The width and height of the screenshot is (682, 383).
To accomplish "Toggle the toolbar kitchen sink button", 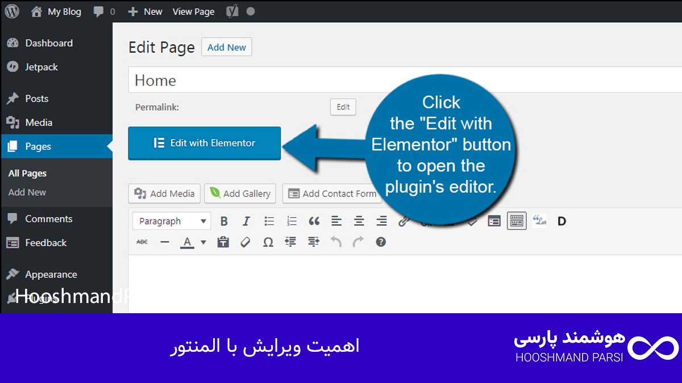I will (517, 221).
